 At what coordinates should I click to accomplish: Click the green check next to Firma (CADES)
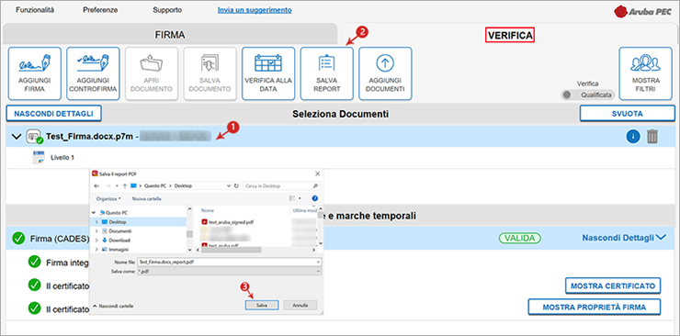(x=18, y=238)
